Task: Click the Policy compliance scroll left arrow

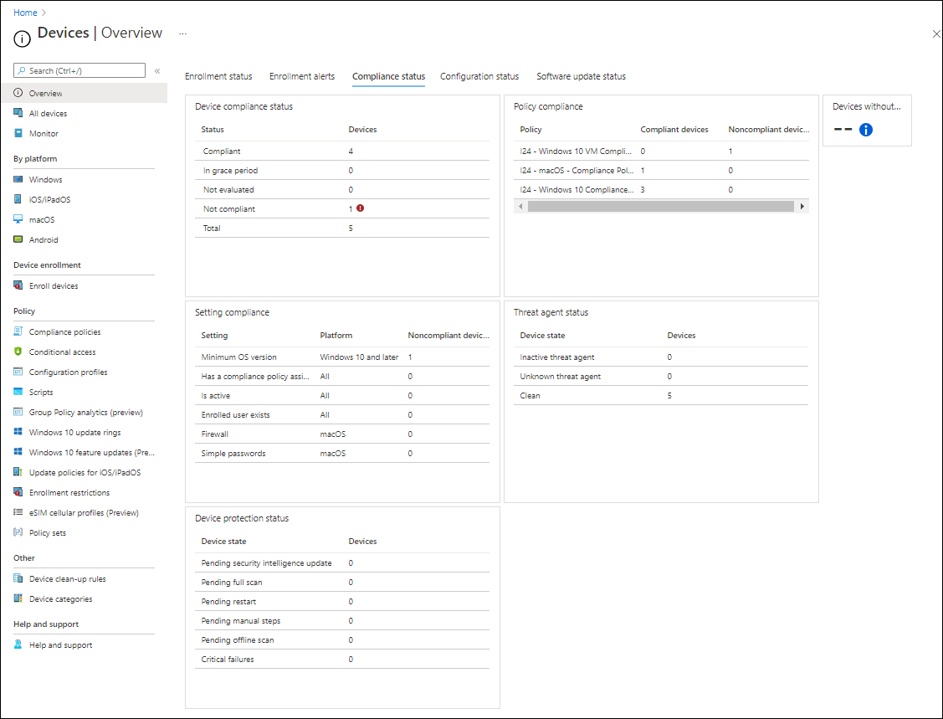Action: [520, 207]
